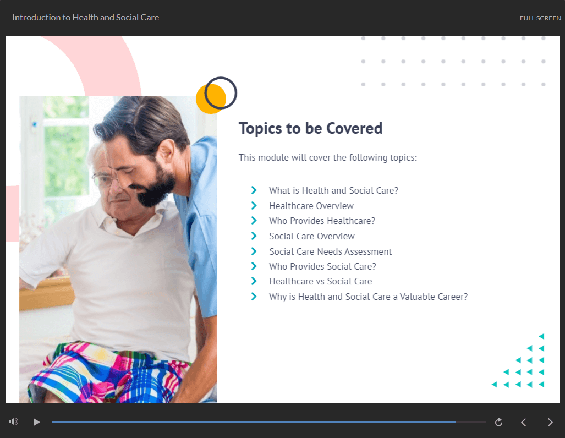Click 'Why is Health and Social Care a Valuable Career?'

(368, 297)
